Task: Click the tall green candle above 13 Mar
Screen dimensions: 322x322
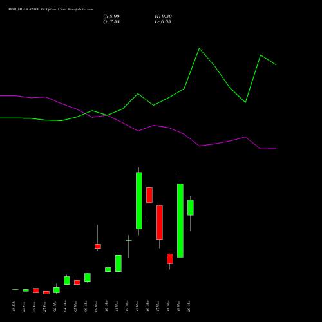Action: [x=139, y=201]
